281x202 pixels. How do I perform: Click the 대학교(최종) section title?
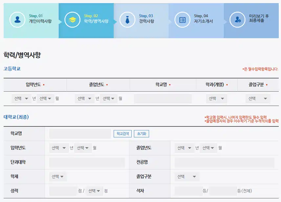pos(16,117)
